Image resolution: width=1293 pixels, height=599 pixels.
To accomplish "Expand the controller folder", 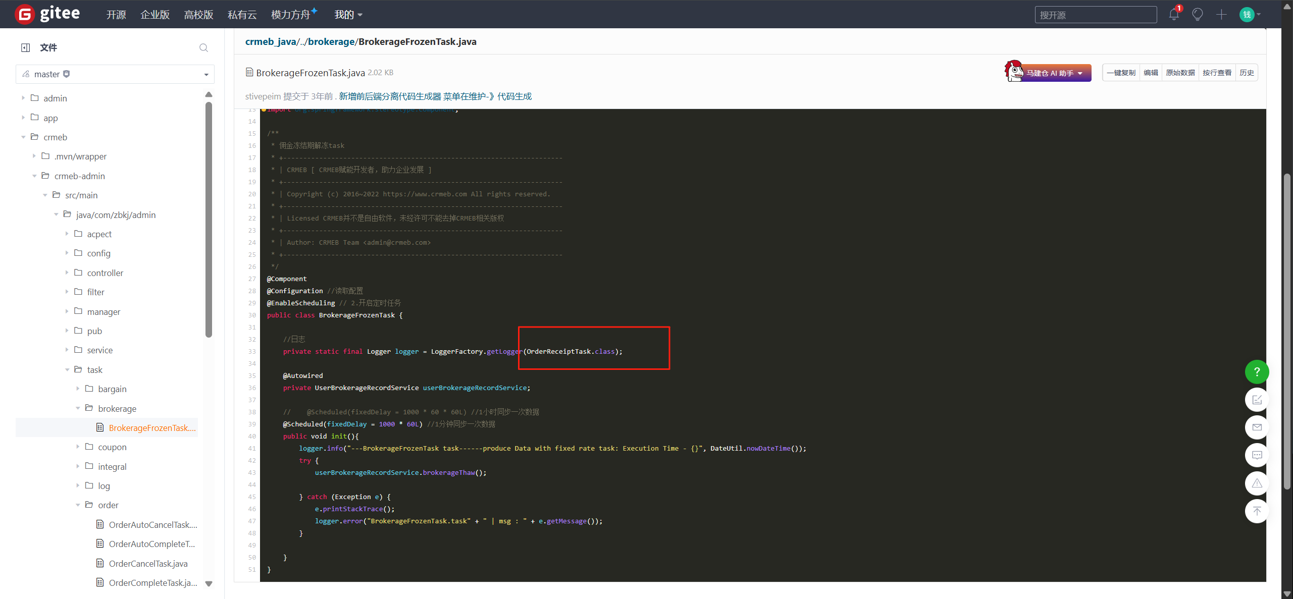I will pos(67,273).
